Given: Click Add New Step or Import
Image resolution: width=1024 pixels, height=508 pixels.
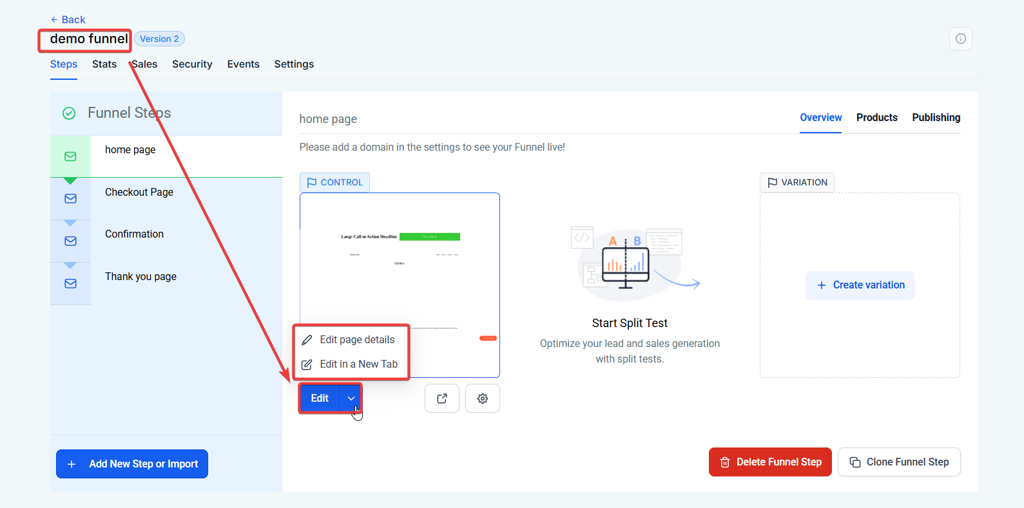Looking at the screenshot, I should pyautogui.click(x=132, y=464).
